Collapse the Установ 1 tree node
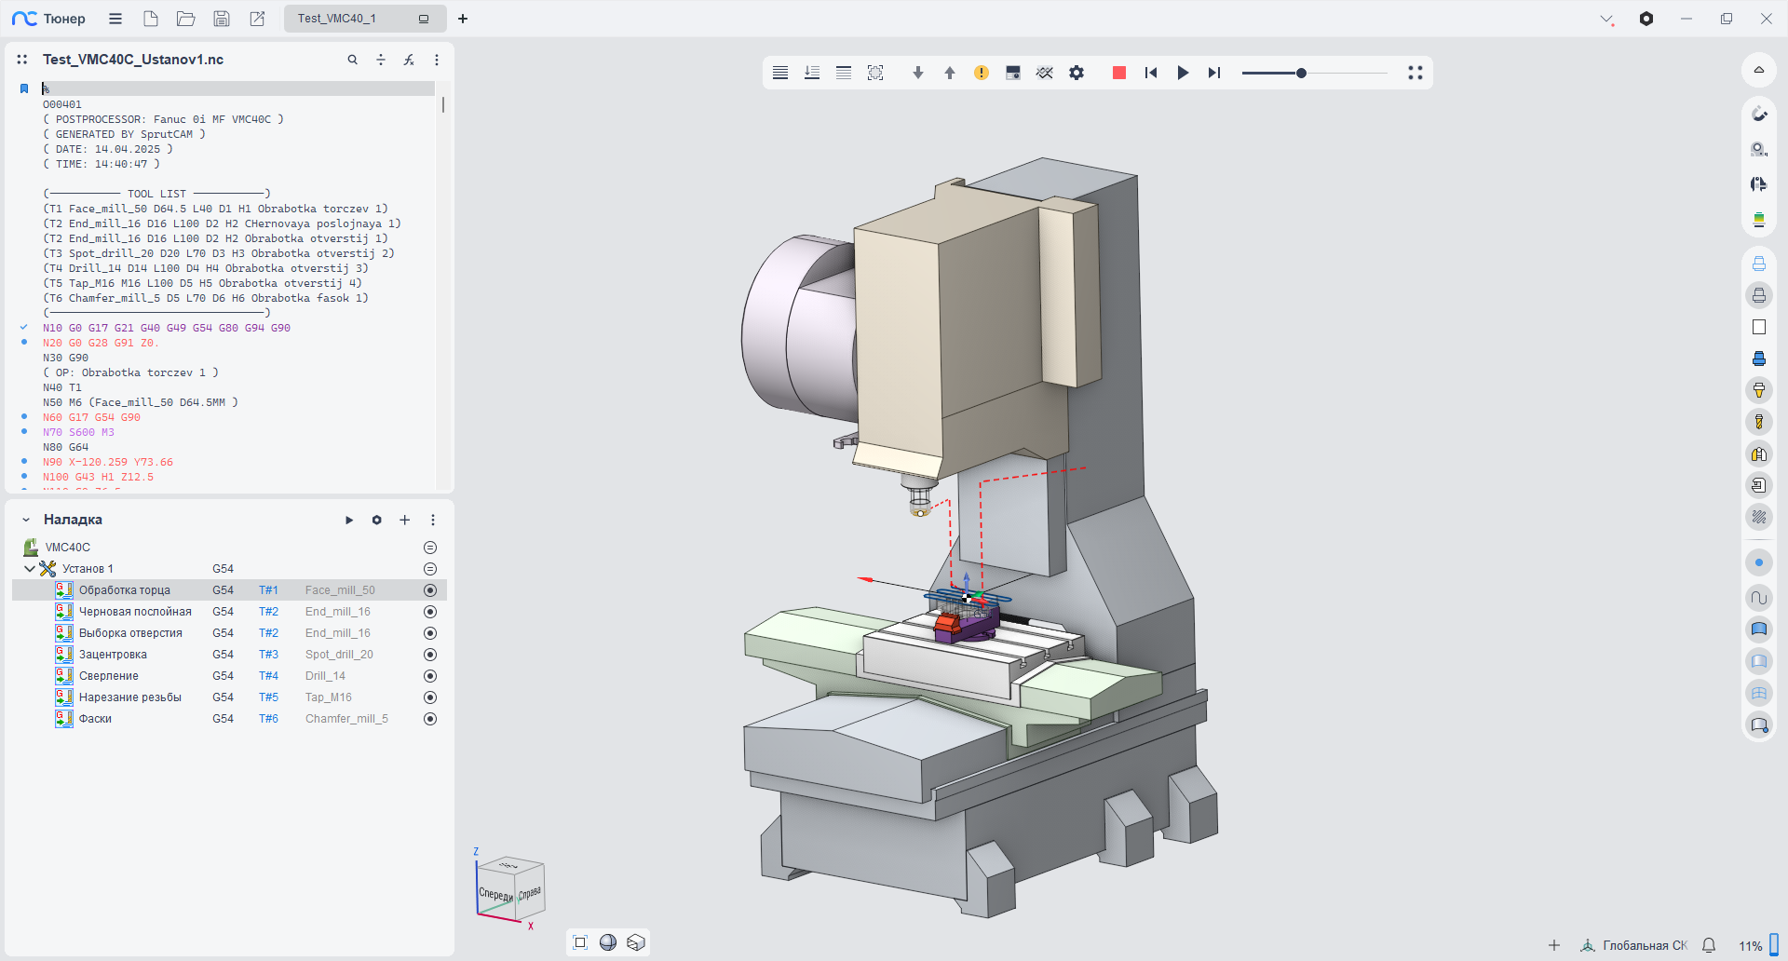This screenshot has height=961, width=1788. [30, 569]
